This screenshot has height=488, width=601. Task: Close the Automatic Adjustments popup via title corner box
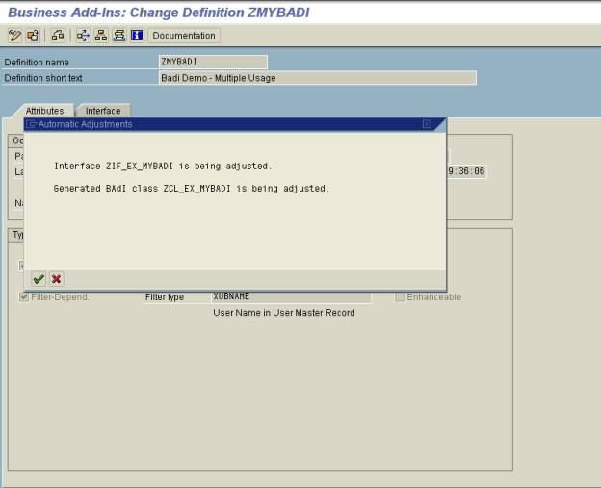427,124
